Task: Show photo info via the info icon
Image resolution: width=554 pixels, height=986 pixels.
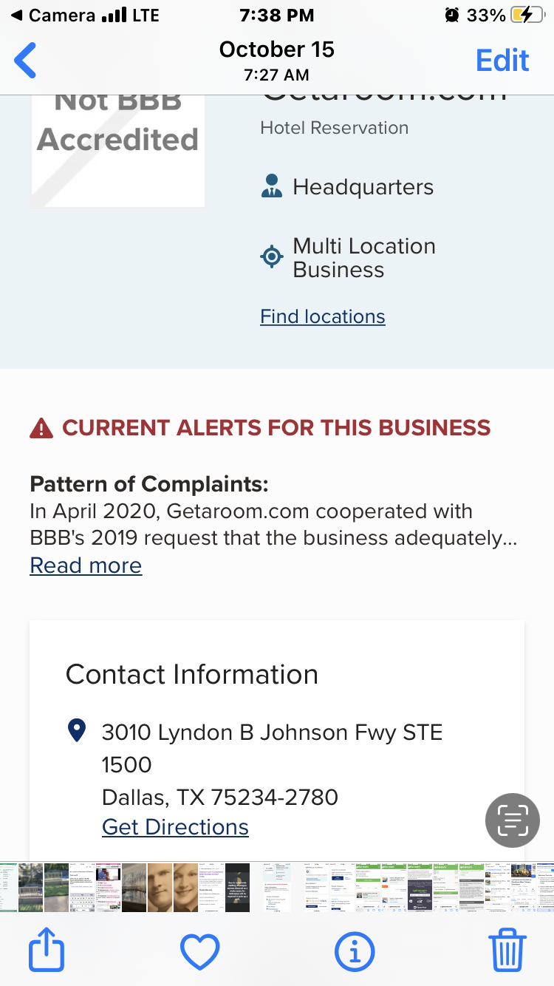Action: pyautogui.click(x=354, y=951)
